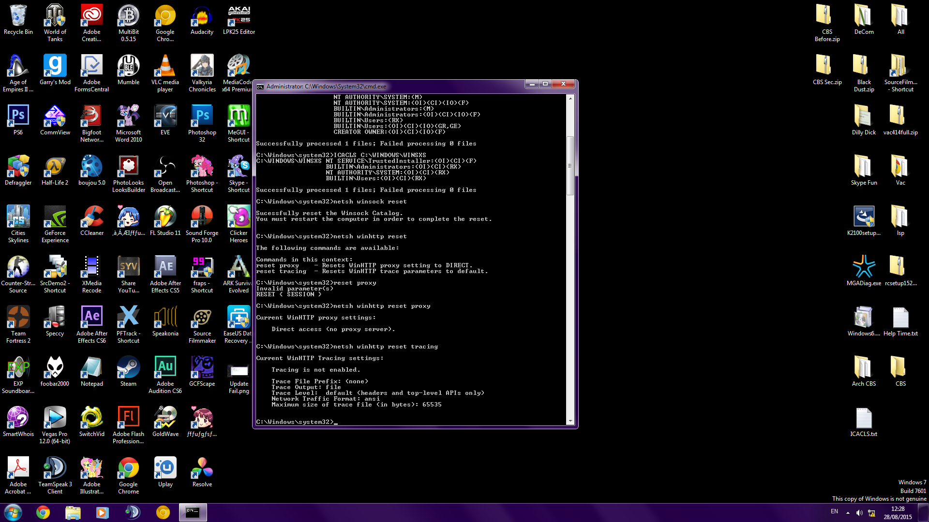Screen dimensions: 929x522
Task: Select the CCleaner icon
Action: click(x=91, y=221)
